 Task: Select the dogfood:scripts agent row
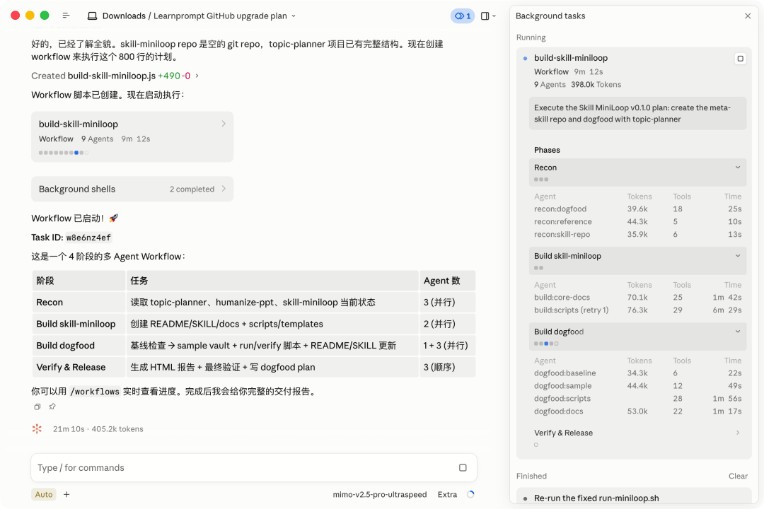pyautogui.click(x=638, y=399)
